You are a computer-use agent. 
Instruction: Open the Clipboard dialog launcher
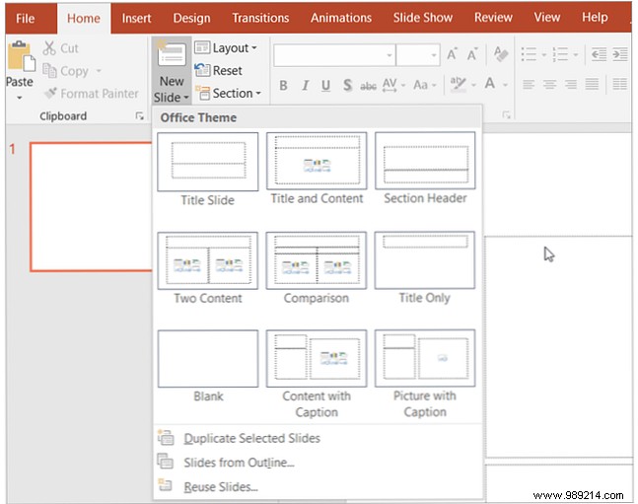pyautogui.click(x=140, y=116)
